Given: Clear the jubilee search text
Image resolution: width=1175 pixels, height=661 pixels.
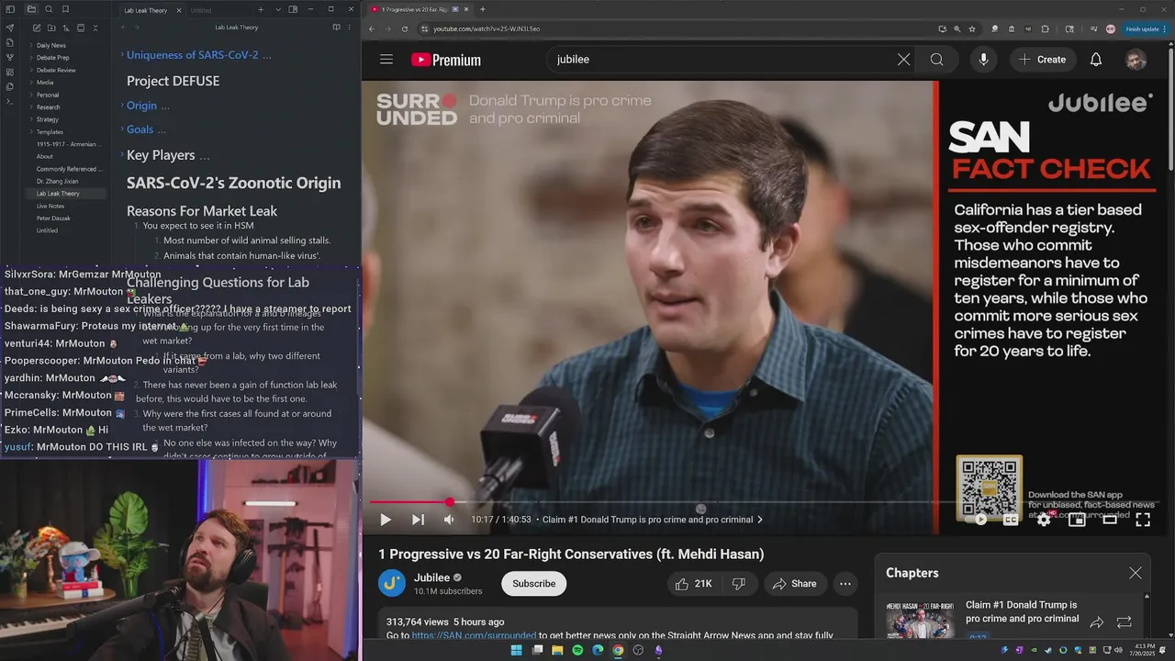Looking at the screenshot, I should (x=903, y=59).
